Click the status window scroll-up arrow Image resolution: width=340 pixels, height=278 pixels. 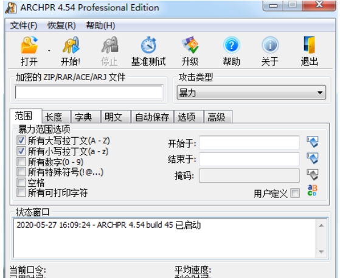(x=321, y=226)
